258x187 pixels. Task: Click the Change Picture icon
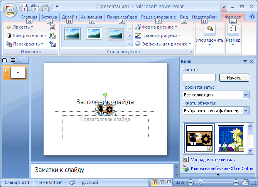click(x=52, y=35)
